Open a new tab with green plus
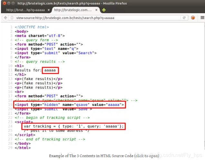205x161 pixels. tap(104, 10)
